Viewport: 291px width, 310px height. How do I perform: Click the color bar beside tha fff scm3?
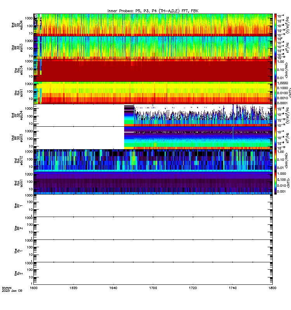pyautogui.click(x=275, y=48)
